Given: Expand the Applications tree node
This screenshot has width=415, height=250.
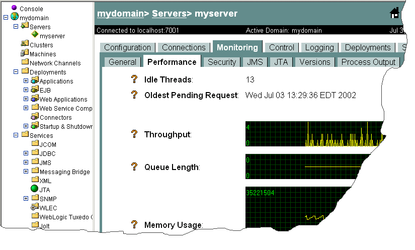Looking at the screenshot, I should (26, 80).
